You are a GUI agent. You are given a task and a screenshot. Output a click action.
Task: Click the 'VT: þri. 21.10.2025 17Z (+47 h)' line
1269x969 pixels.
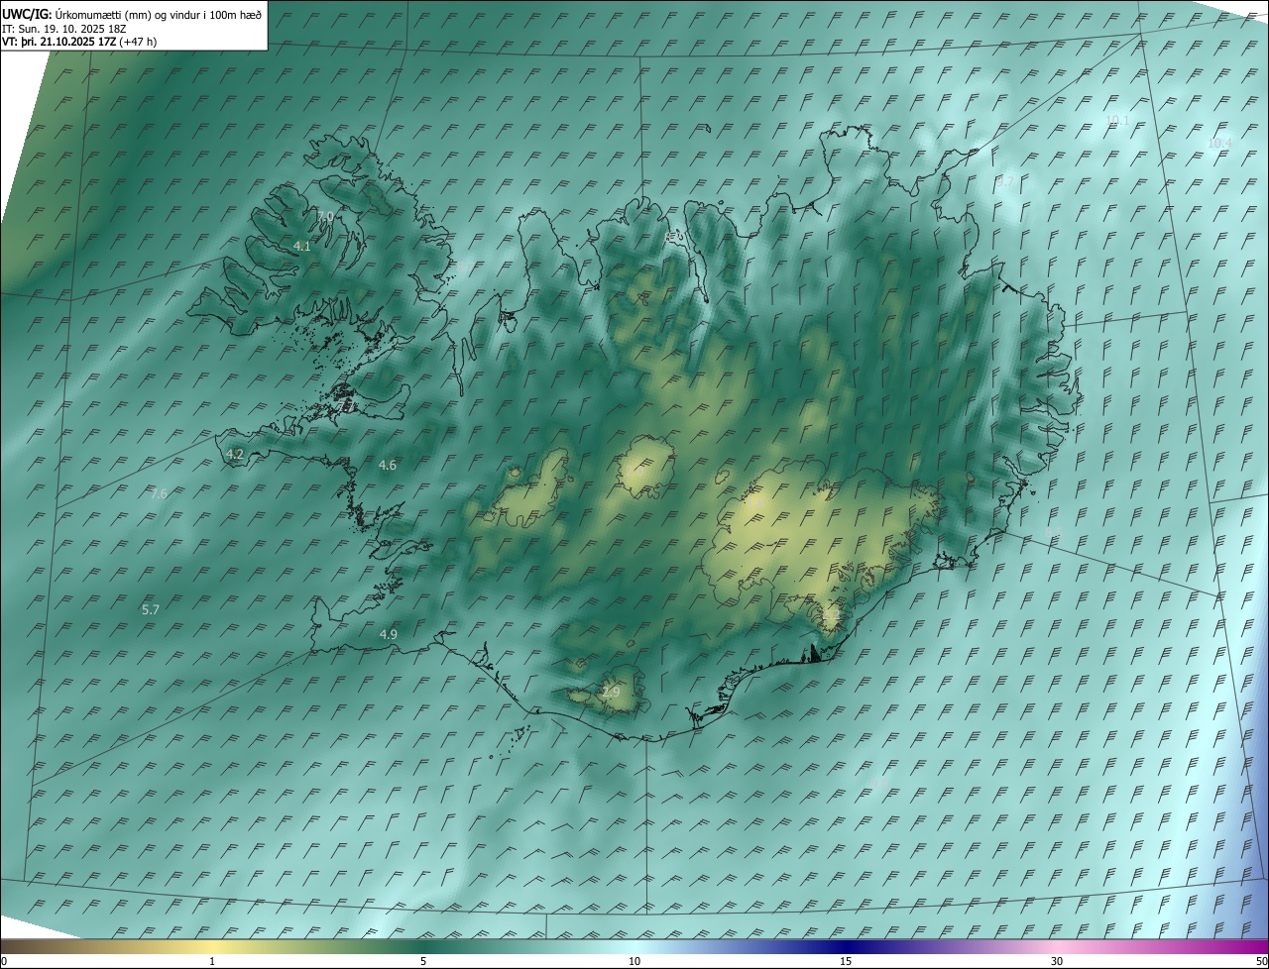click(79, 42)
